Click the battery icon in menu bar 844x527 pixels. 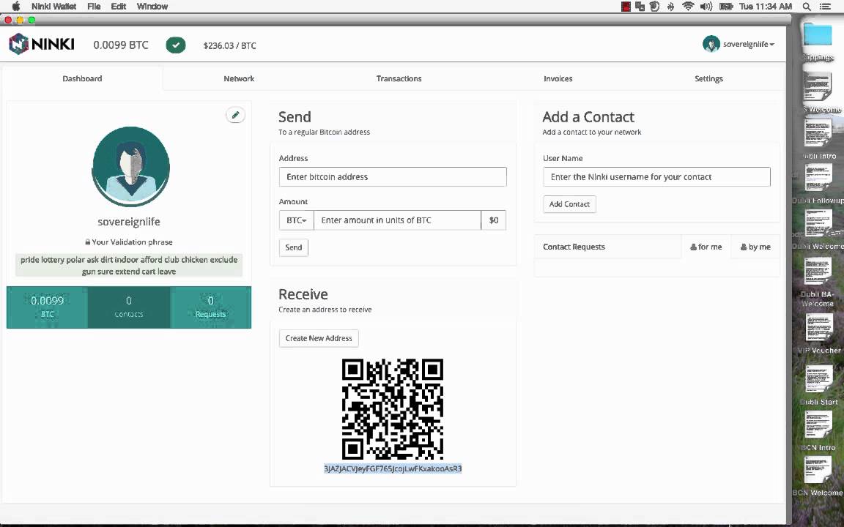pos(726,7)
